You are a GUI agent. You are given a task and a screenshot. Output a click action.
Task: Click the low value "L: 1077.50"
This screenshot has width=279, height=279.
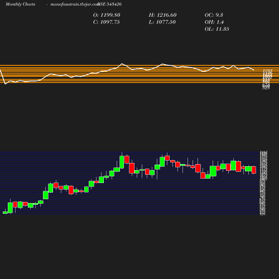point(162,22)
